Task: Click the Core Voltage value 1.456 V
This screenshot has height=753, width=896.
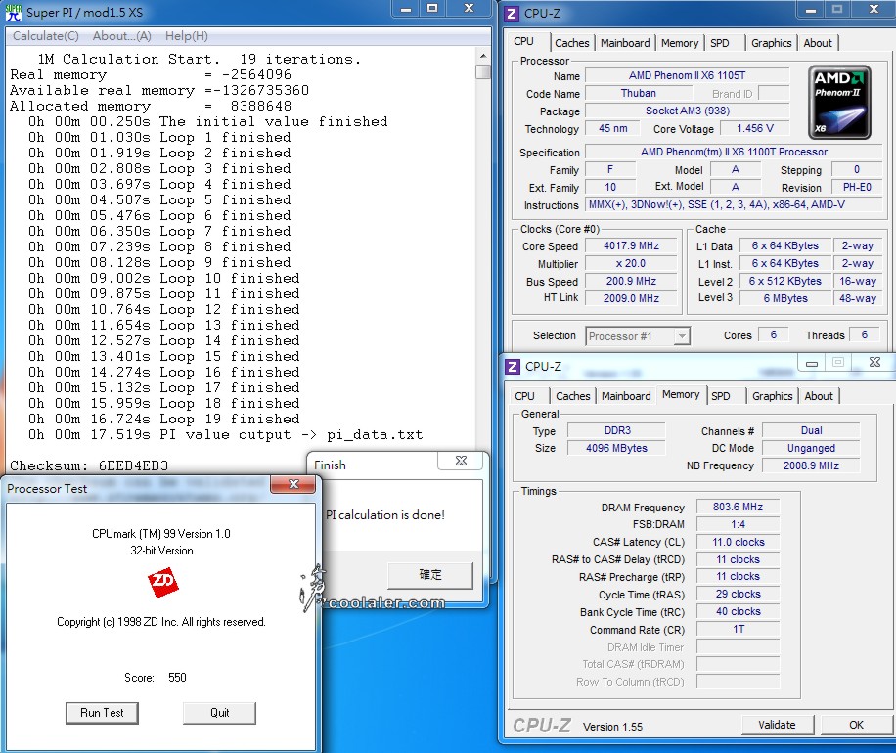Action: [x=755, y=129]
